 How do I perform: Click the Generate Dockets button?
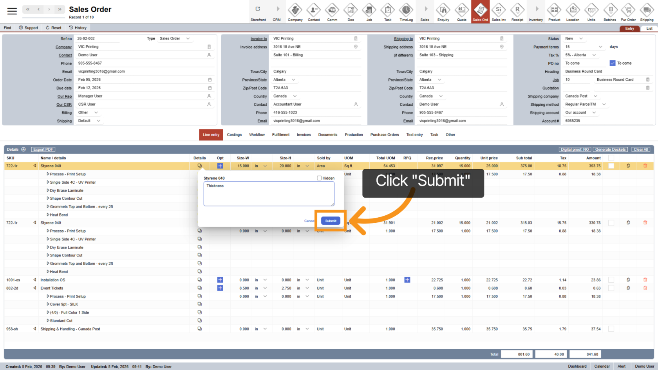610,150
